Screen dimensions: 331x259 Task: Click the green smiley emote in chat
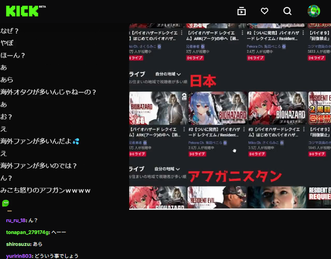click(x=6, y=203)
